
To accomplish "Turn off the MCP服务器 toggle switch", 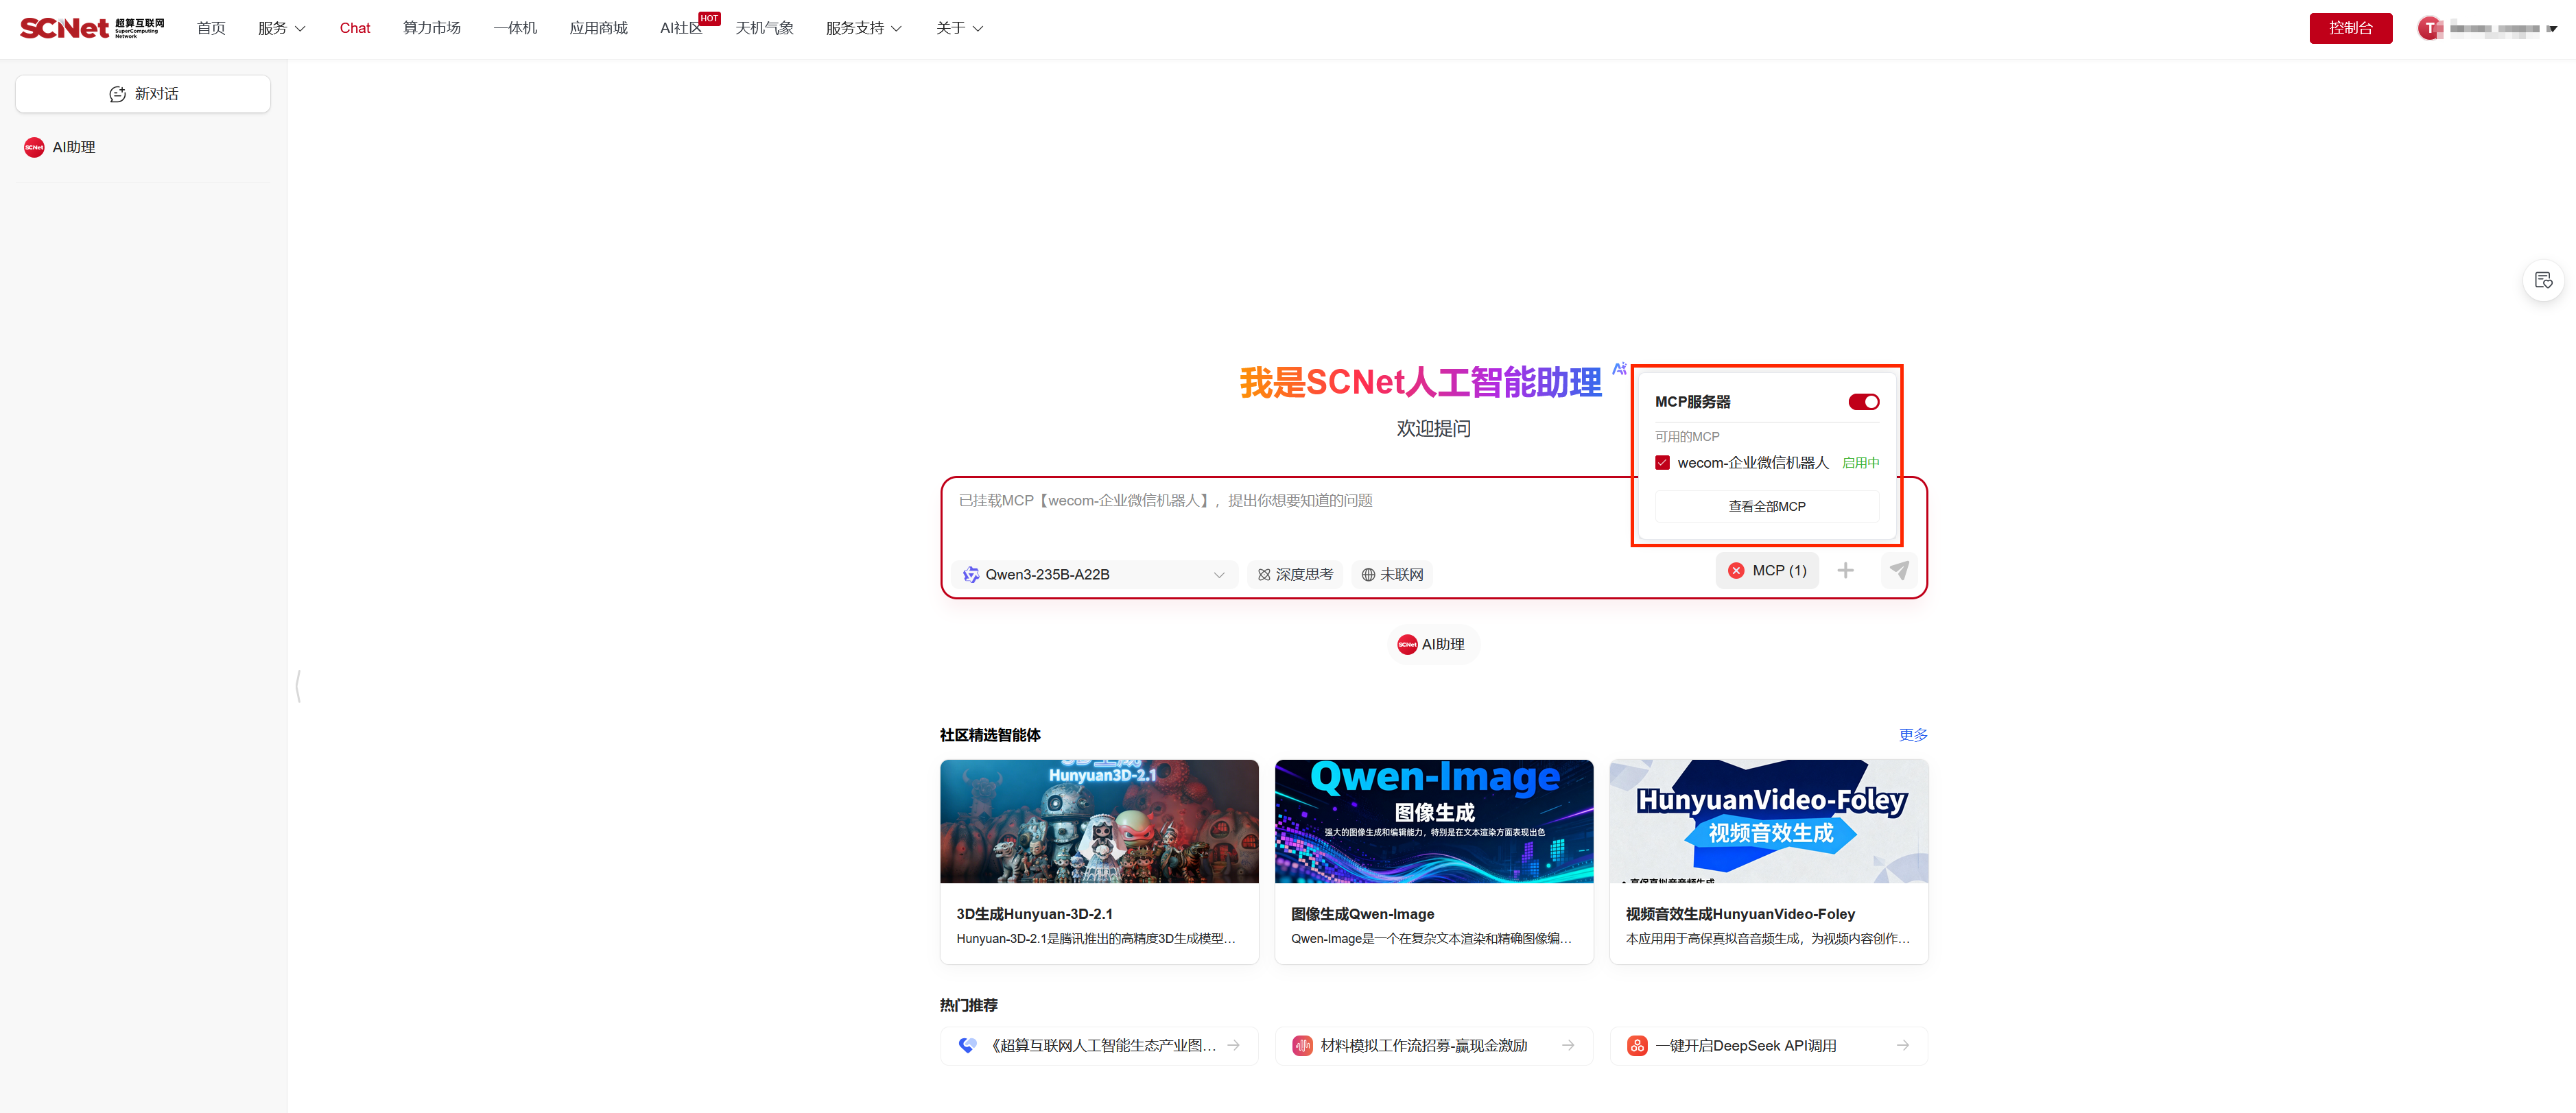I will 1863,402.
